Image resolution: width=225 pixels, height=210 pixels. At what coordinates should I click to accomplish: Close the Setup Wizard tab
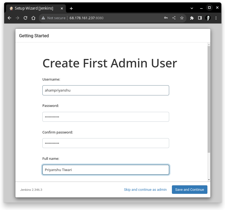pos(62,8)
